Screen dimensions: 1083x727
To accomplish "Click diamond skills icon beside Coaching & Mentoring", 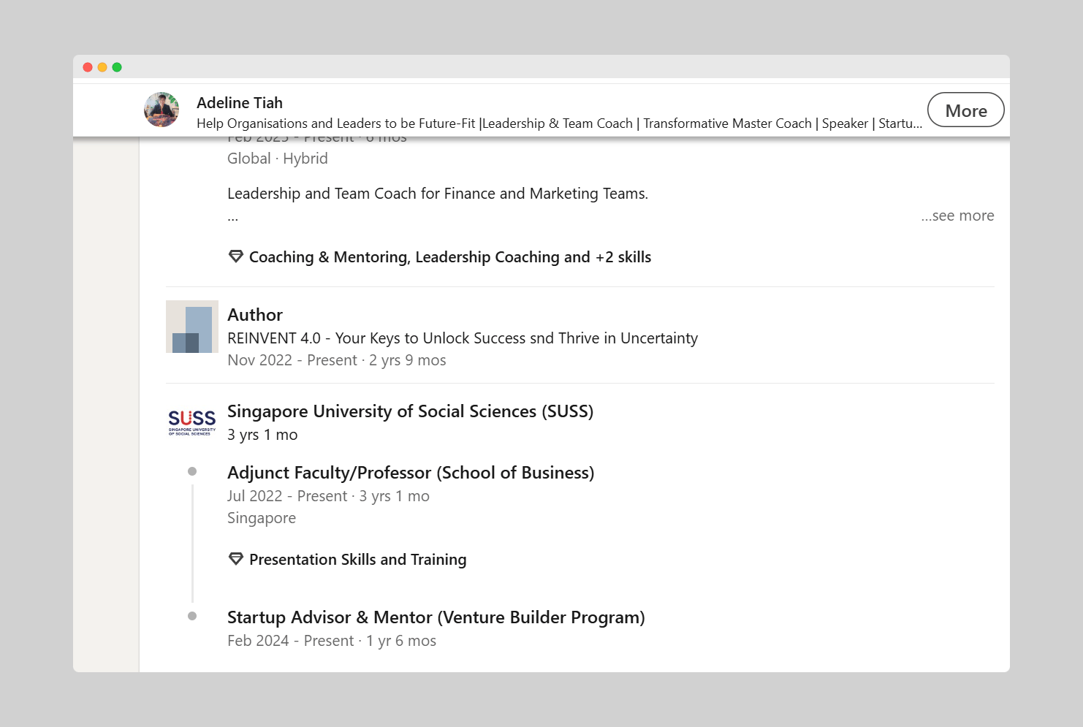I will click(x=235, y=256).
